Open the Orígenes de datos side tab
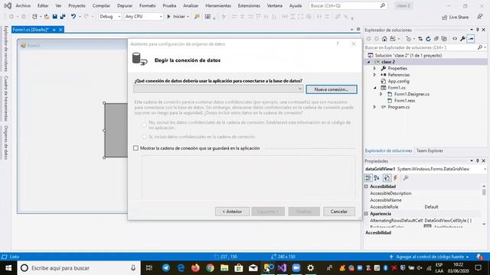490x275 pixels. coord(5,143)
